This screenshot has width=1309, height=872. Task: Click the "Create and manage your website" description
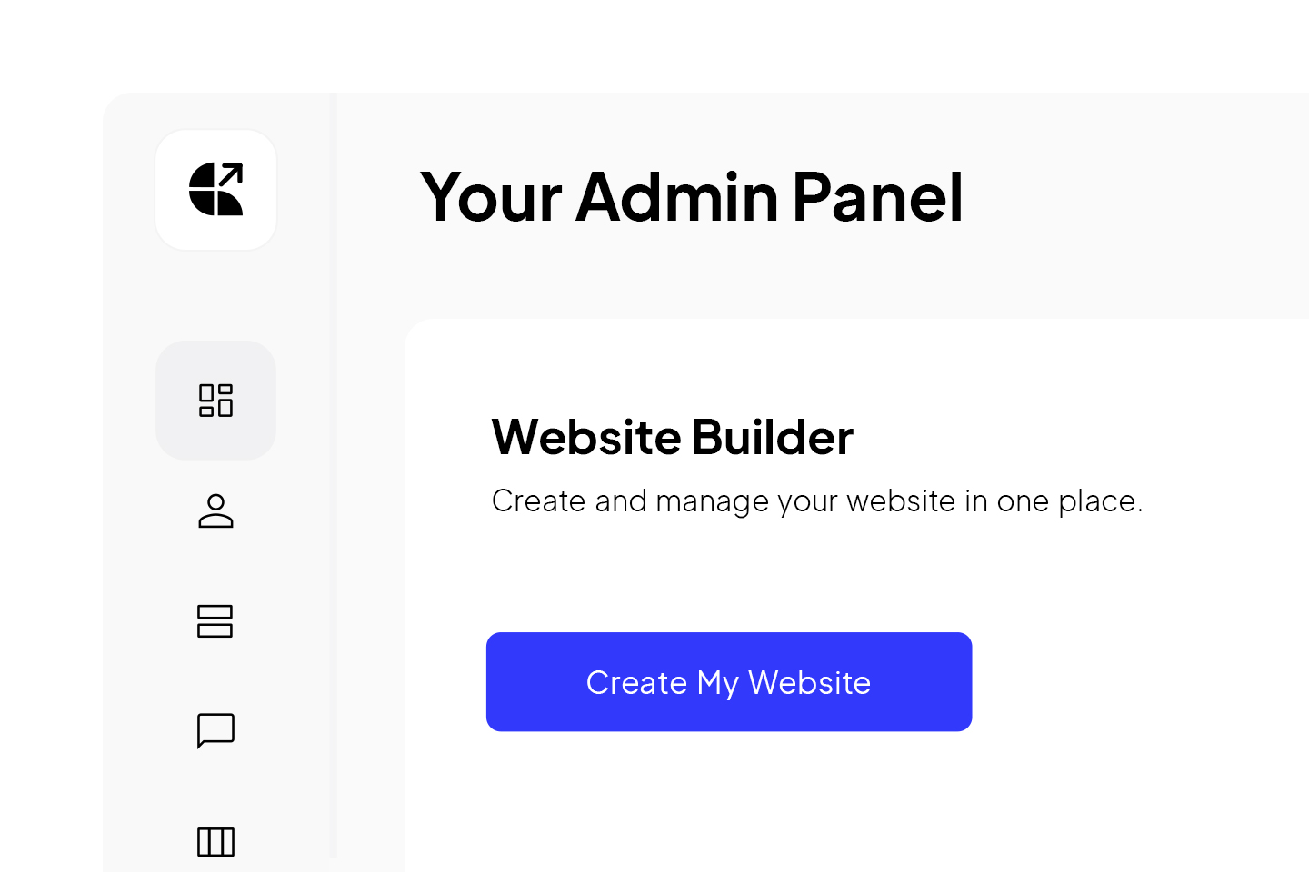[x=816, y=501]
